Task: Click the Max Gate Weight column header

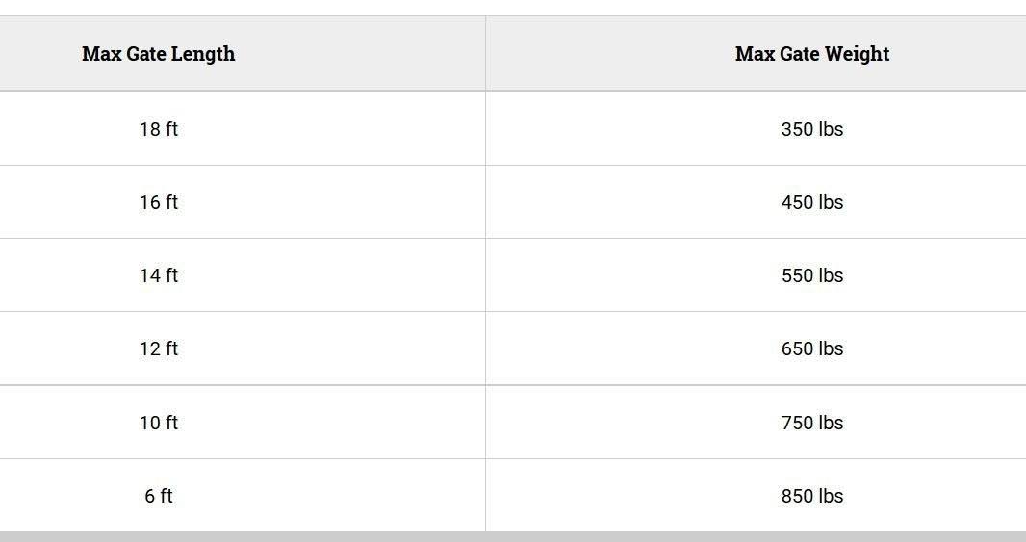Action: point(811,54)
